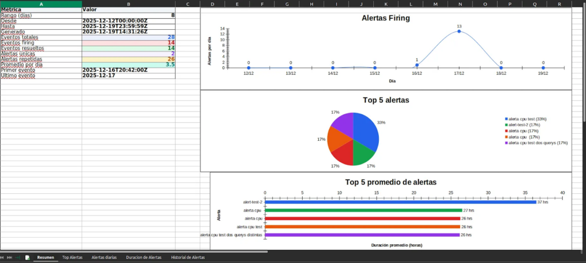
Task: Select the Resumen sheet tab
Action: [46, 258]
